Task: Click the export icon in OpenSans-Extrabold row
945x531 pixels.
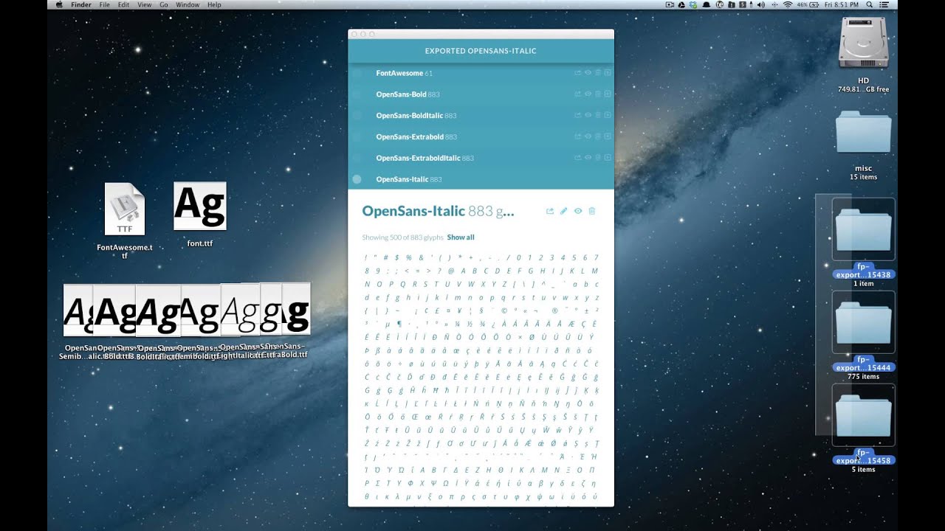Action: [578, 136]
